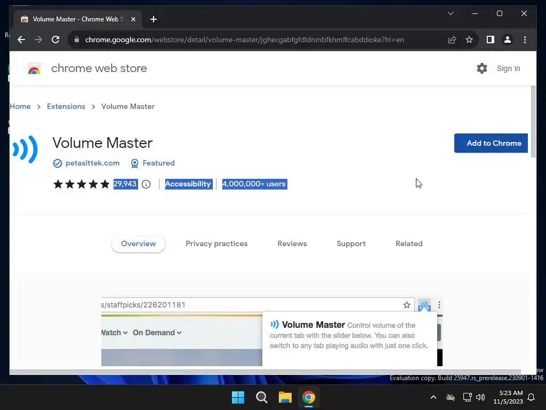
Task: Open the ratings info circle icon
Action: (146, 184)
